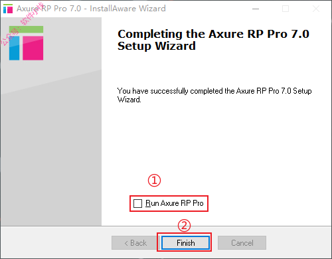Image resolution: width=332 pixels, height=259 pixels.
Task: Click the large Axure logo in the side panel
Action: [x=26, y=43]
